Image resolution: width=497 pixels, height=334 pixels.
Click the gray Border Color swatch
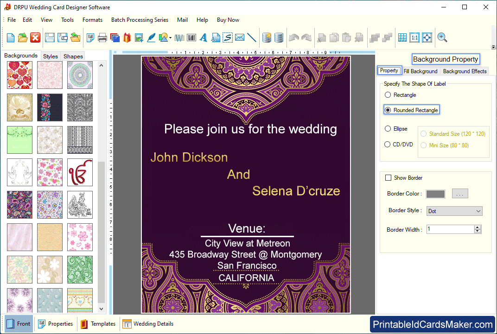pyautogui.click(x=435, y=194)
